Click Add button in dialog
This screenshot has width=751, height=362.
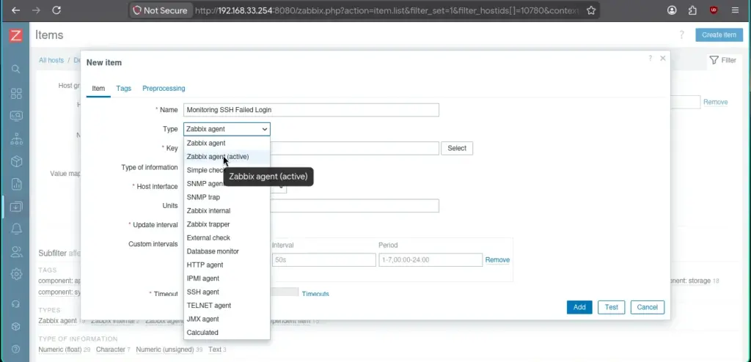579,308
